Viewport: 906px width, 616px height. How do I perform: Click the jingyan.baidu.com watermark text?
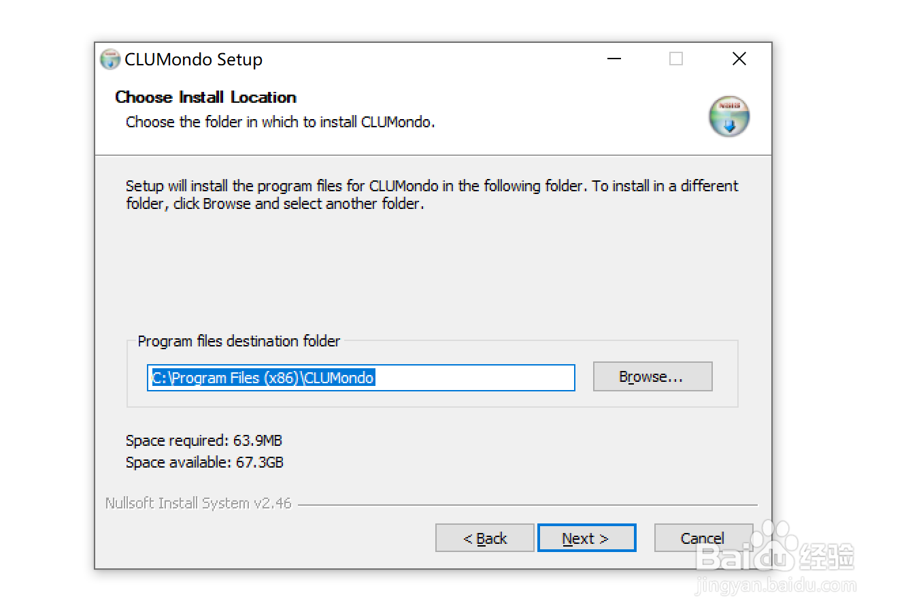[x=775, y=585]
